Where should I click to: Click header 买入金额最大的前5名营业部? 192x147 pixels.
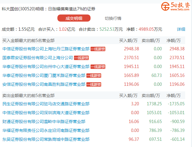(28, 41)
